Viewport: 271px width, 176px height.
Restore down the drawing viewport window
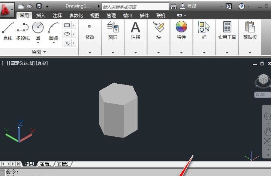point(262,64)
